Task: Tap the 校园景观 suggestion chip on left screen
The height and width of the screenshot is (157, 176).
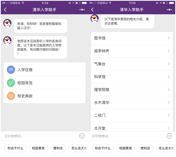Action: (38, 148)
